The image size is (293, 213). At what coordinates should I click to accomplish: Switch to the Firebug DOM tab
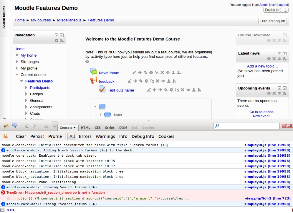pyautogui.click(x=123, y=128)
